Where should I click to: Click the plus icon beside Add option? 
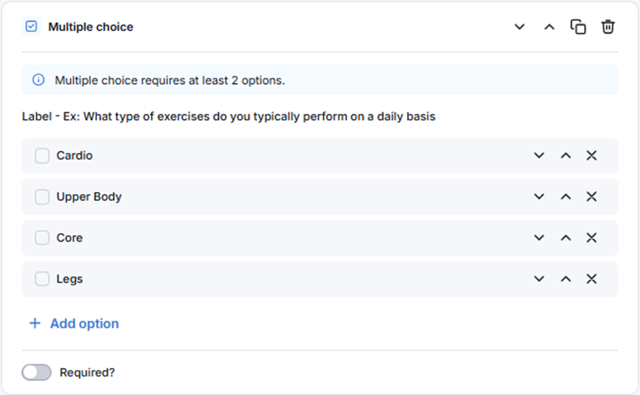(35, 324)
